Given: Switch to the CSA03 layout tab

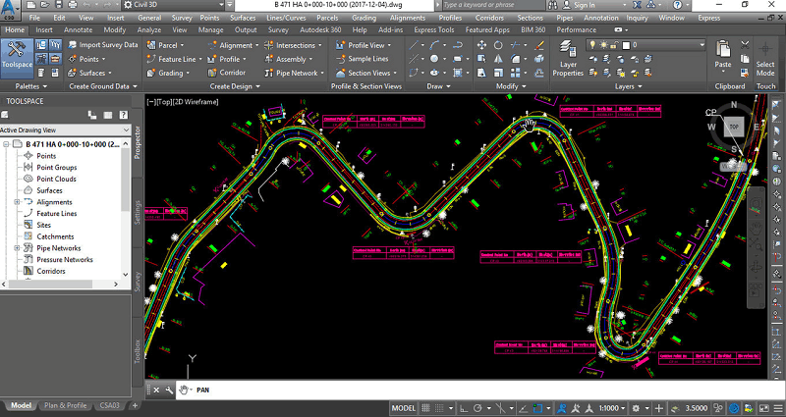Looking at the screenshot, I should pos(109,405).
